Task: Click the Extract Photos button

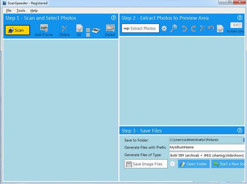Action: pos(140,28)
